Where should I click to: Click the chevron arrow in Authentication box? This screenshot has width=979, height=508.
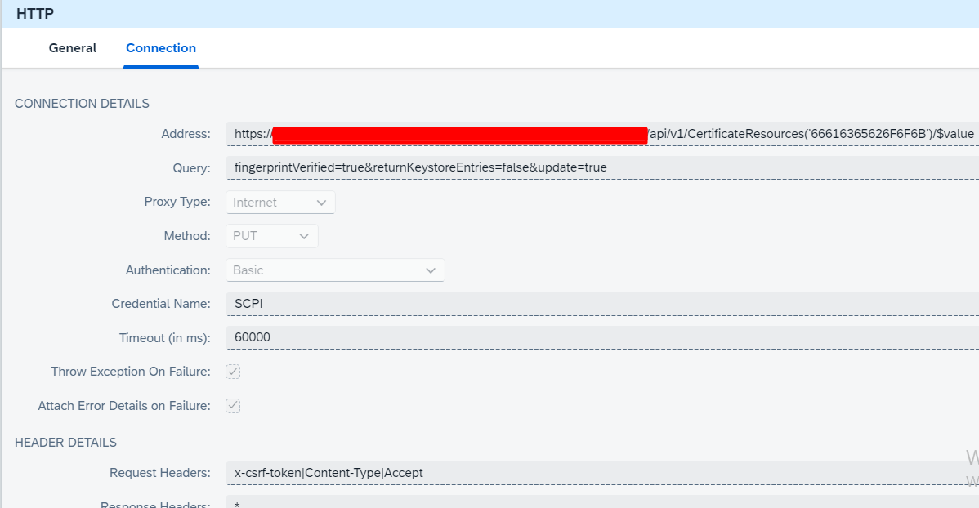(431, 270)
